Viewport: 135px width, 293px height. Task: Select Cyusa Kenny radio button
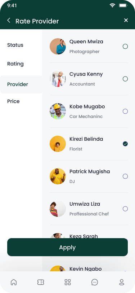125,79
